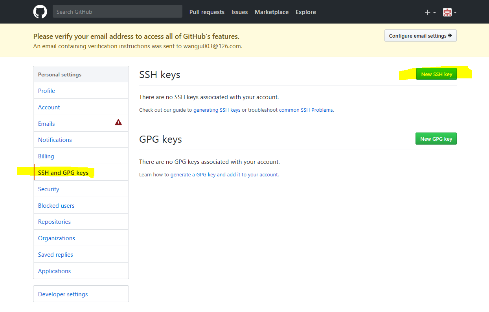The height and width of the screenshot is (312, 489).
Task: Click the New SSH key button
Action: coord(436,74)
